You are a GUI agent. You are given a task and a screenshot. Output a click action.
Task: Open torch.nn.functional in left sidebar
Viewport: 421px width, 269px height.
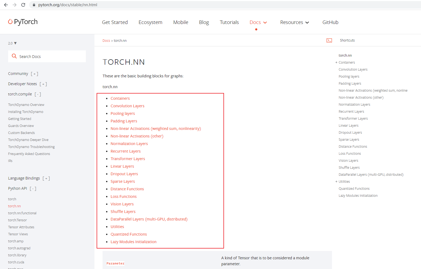22,213
